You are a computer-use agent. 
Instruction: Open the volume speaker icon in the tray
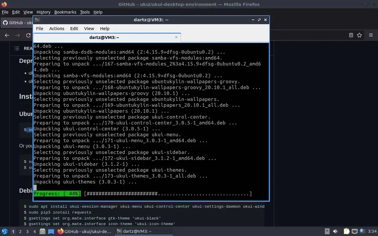tap(335, 232)
